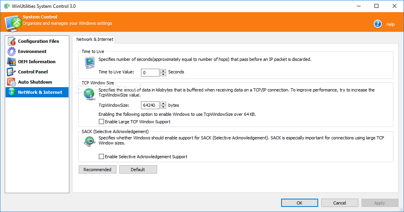This screenshot has height=212, width=404.
Task: Click the 'TCP Window Size' group title
Action: pos(98,83)
